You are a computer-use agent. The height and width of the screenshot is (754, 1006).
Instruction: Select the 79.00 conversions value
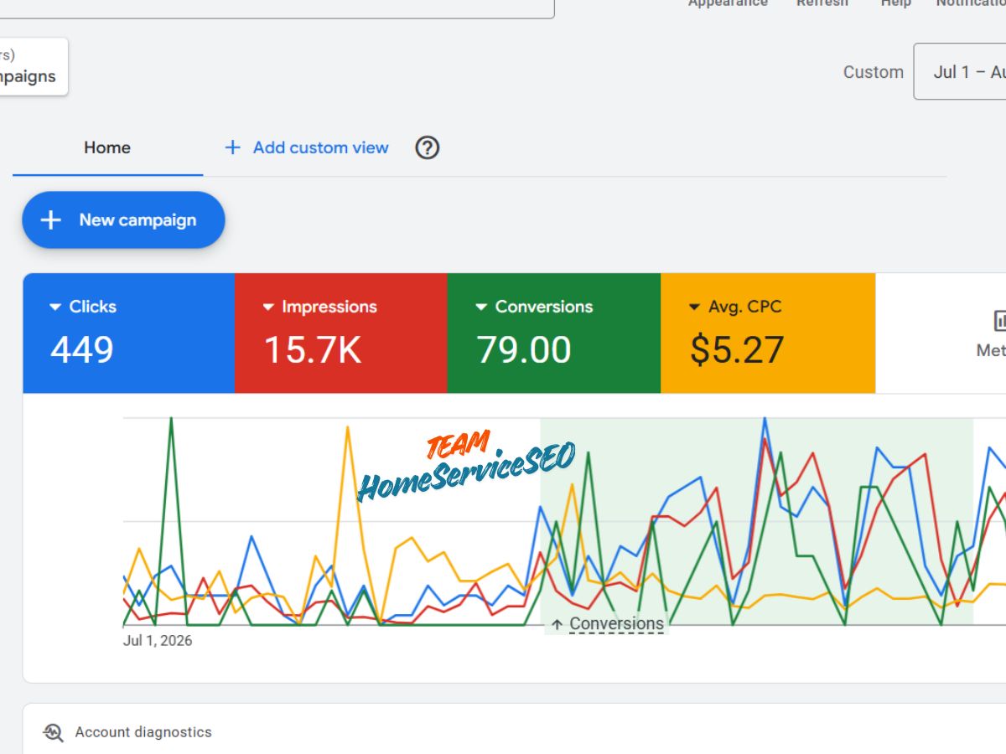(x=524, y=349)
